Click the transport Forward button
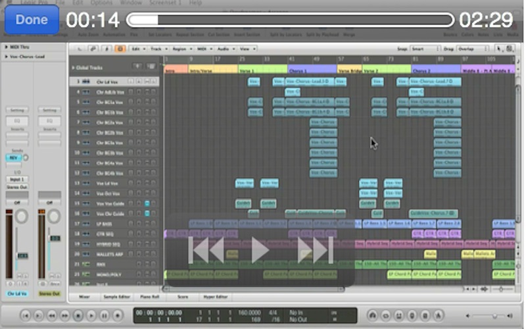526x329 pixels. pyautogui.click(x=64, y=316)
